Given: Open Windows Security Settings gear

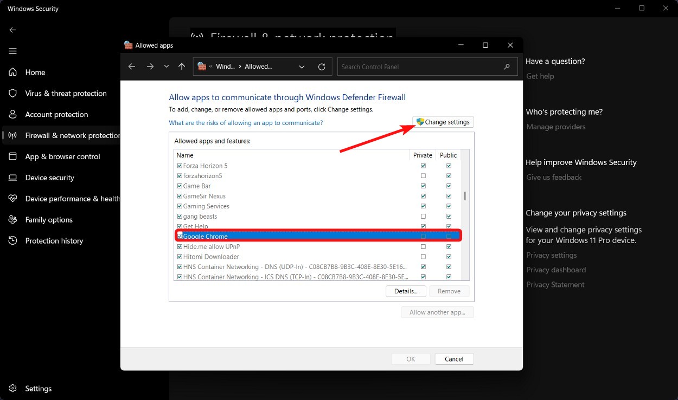Looking at the screenshot, I should click(12, 388).
